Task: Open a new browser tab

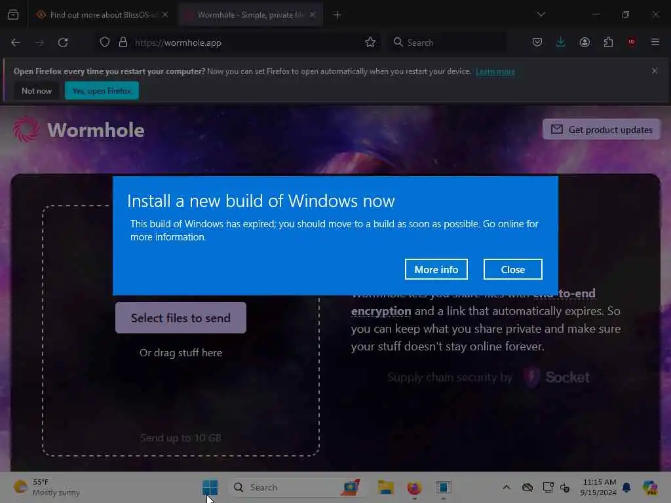Action: pos(337,15)
